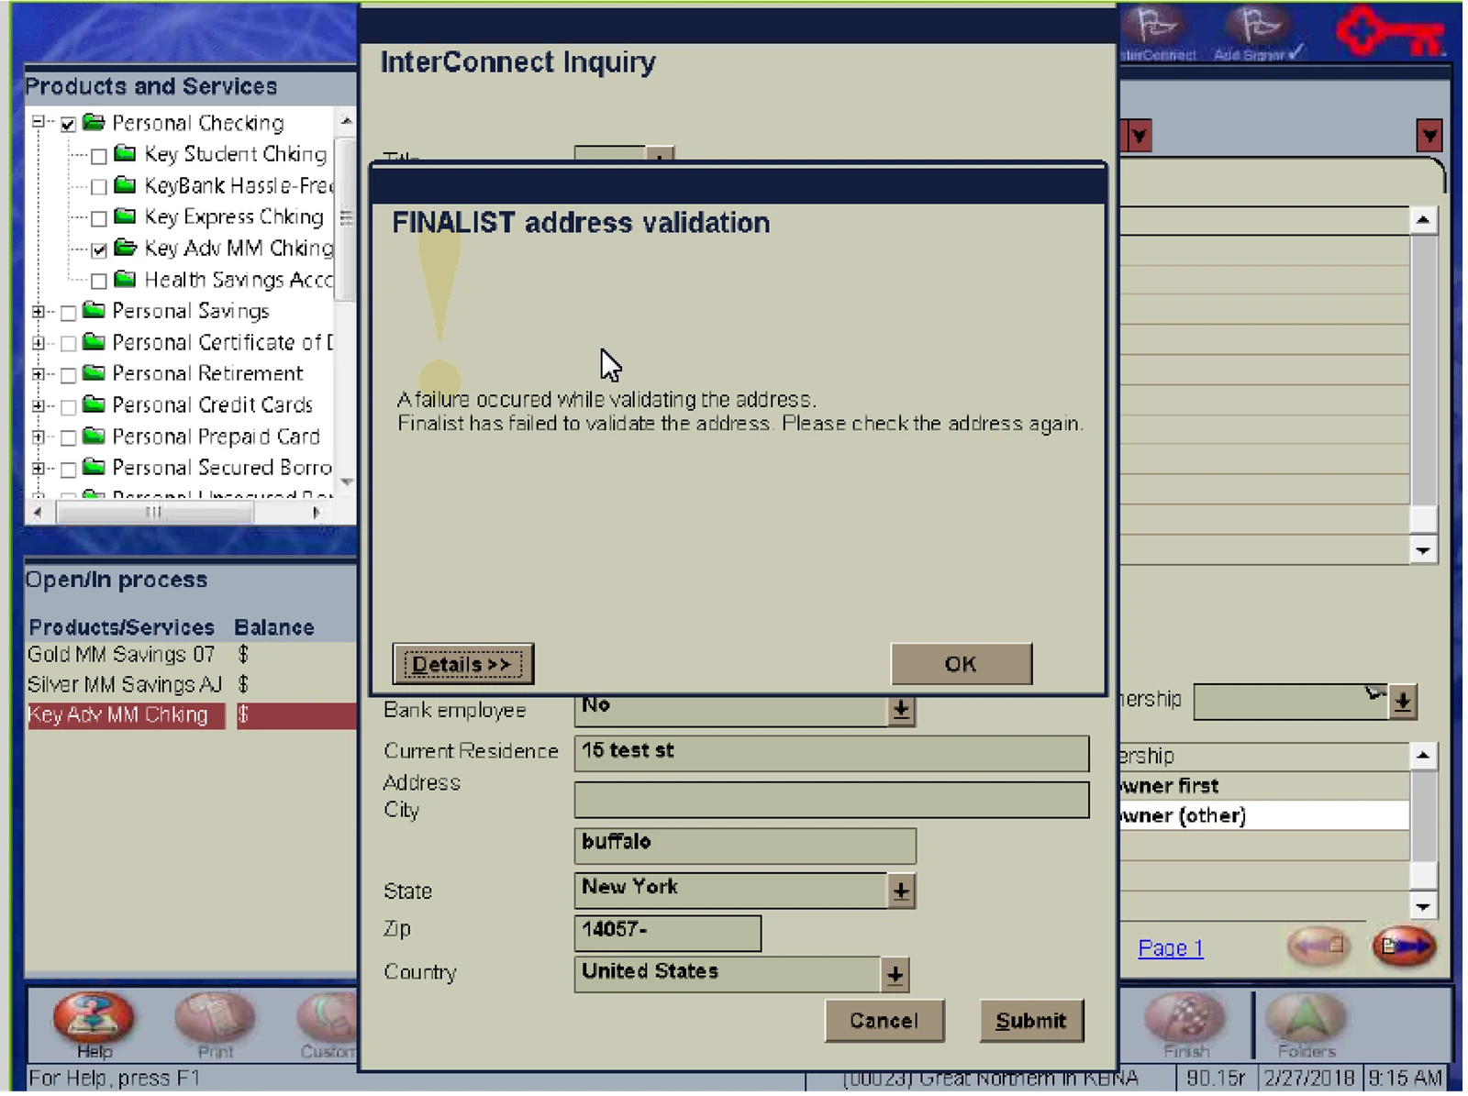Click the Help lifesaver icon
1468x1096 pixels.
tap(94, 1018)
